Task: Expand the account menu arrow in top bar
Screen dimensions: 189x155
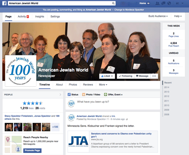Action: click(x=183, y=3)
